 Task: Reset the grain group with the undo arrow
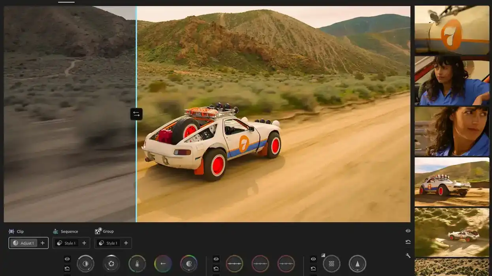[x=313, y=269]
